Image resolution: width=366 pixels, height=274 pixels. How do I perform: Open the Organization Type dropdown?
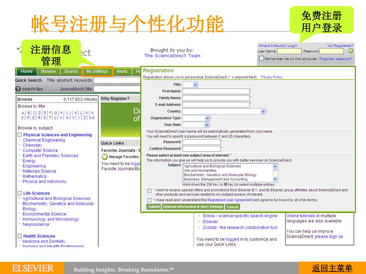pyautogui.click(x=196, y=118)
